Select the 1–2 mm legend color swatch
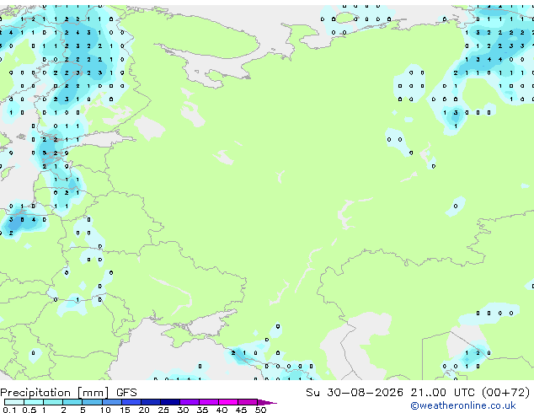Image resolution: width=534 pixels, height=413 pixels. (53, 402)
